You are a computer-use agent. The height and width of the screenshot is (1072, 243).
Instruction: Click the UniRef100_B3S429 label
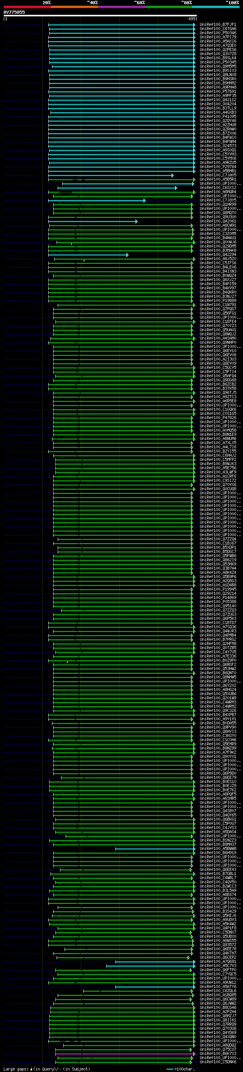[x=218, y=911]
